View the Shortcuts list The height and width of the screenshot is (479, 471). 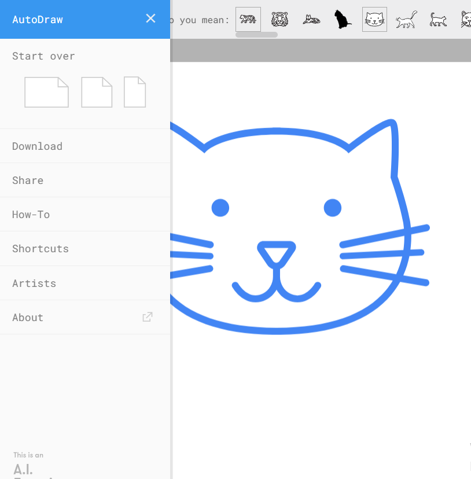pos(41,249)
